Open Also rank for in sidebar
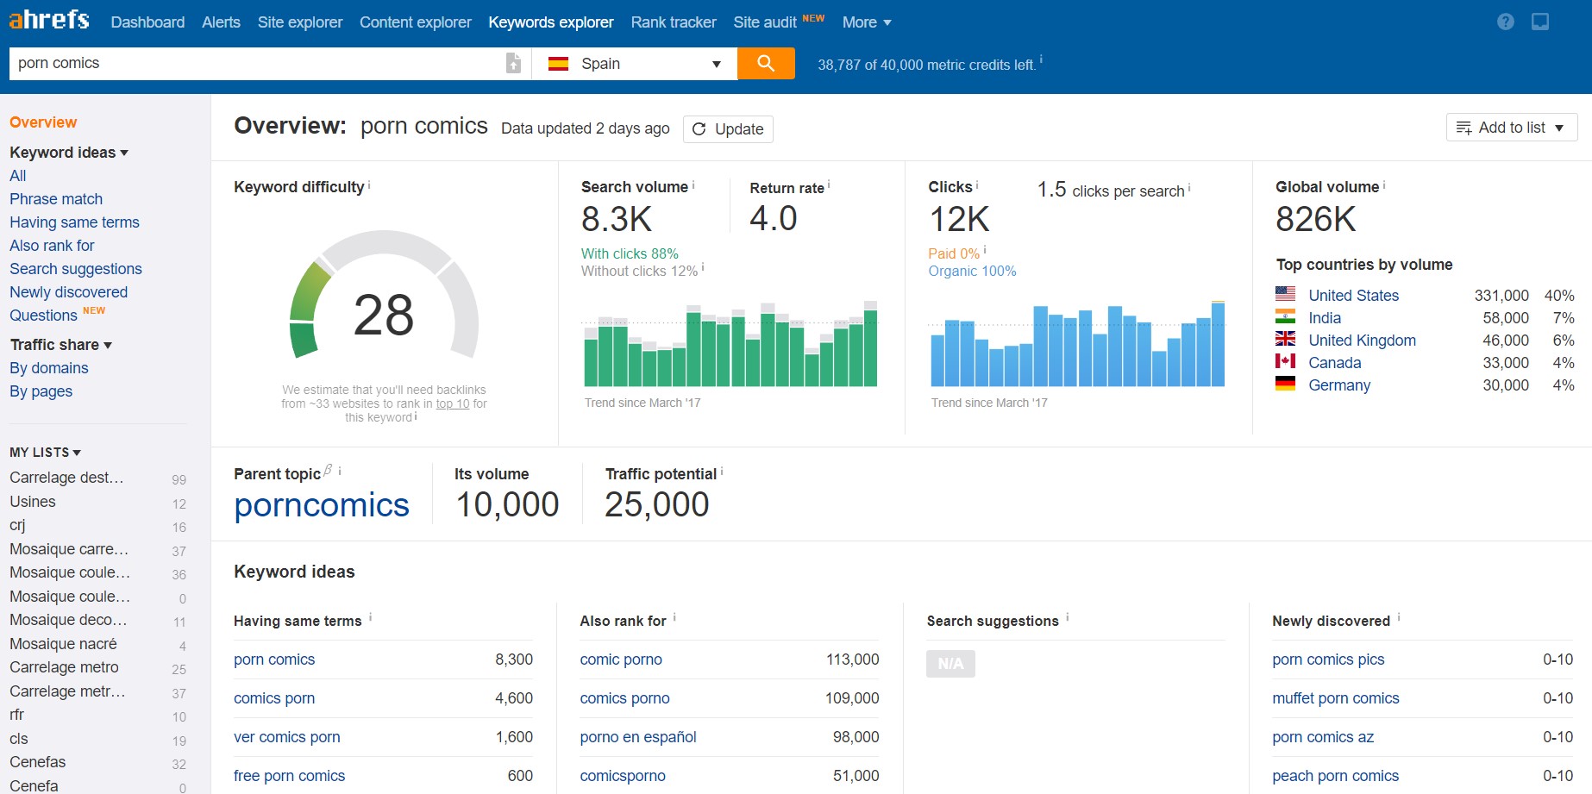Viewport: 1592px width, 794px height. [52, 246]
